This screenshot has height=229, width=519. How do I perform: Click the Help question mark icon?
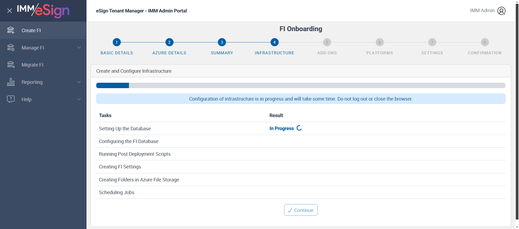11,99
